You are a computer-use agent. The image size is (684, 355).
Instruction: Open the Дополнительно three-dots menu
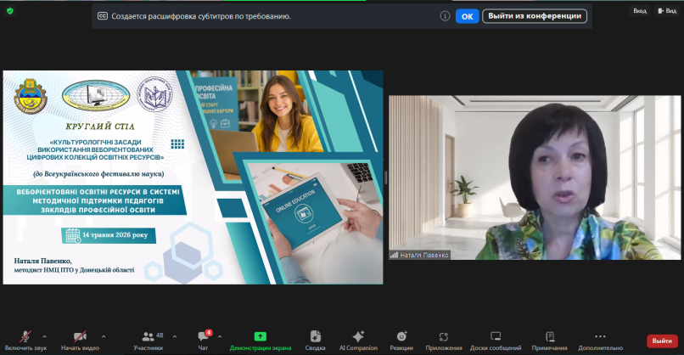pyautogui.click(x=600, y=336)
